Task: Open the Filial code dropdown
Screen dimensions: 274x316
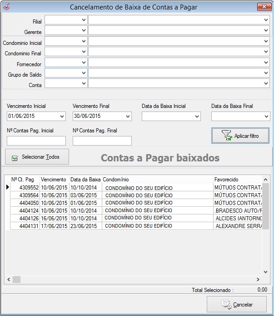Action: [84, 20]
